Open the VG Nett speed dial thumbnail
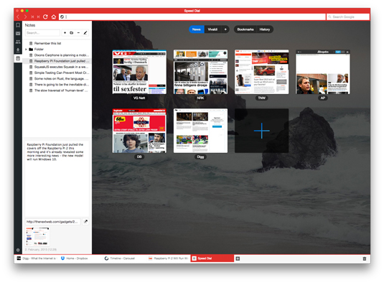 (x=139, y=72)
